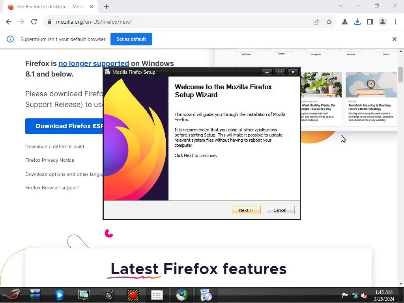Image resolution: width=404 pixels, height=303 pixels.
Task: Open the blue tiles taskbar icon
Action: coord(35,295)
